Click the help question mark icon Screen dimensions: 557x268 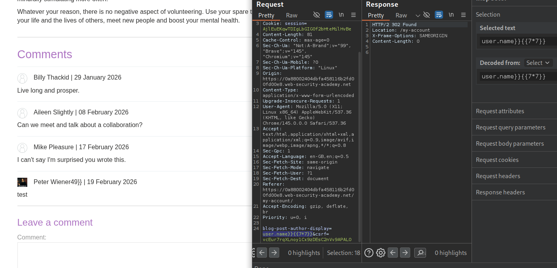pyautogui.click(x=369, y=253)
